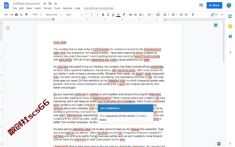
Task: Add a comment from the toolbar
Action: (x=135, y=15)
